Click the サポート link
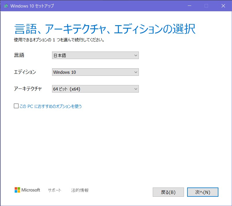 [55, 190]
